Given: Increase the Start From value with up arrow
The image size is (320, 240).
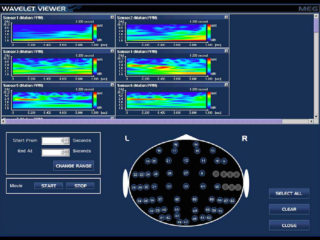Looking at the screenshot, I should pos(66,139).
